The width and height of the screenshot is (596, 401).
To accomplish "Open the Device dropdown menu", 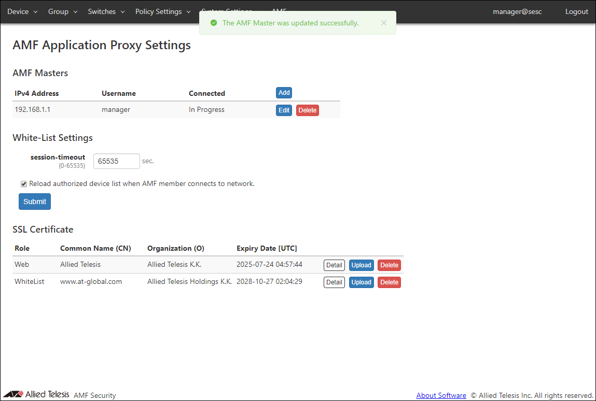I will [22, 11].
